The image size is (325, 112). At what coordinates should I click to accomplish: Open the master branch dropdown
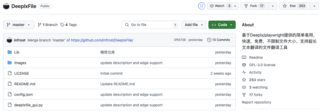[19, 25]
